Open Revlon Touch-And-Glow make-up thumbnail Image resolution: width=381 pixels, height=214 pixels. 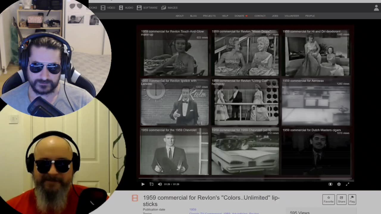pyautogui.click(x=174, y=53)
